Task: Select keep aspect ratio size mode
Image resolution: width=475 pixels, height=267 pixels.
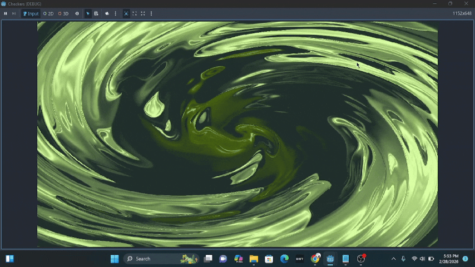Action: pyautogui.click(x=135, y=14)
